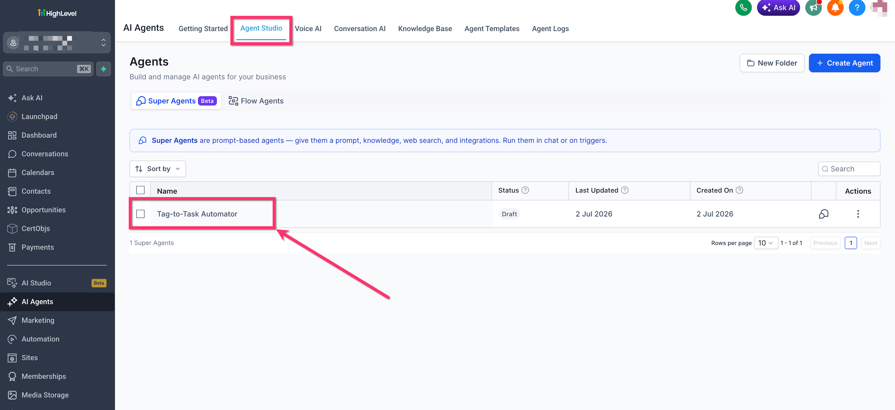
Task: Switch to the Flow Agents tab
Action: [256, 101]
